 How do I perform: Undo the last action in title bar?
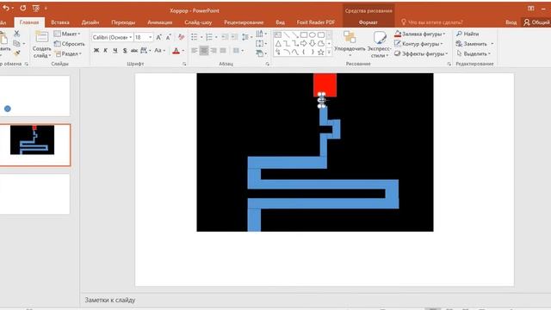tap(6, 8)
